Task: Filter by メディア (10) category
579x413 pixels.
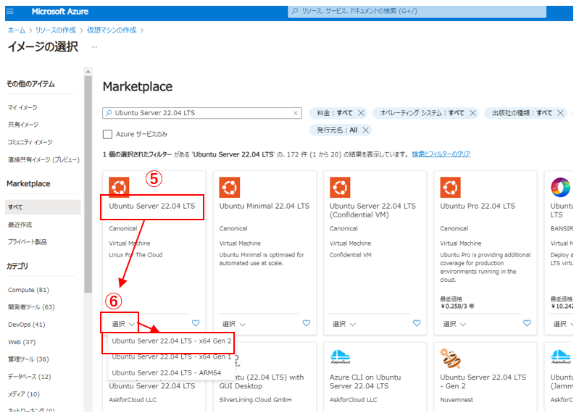Action: click(x=24, y=394)
